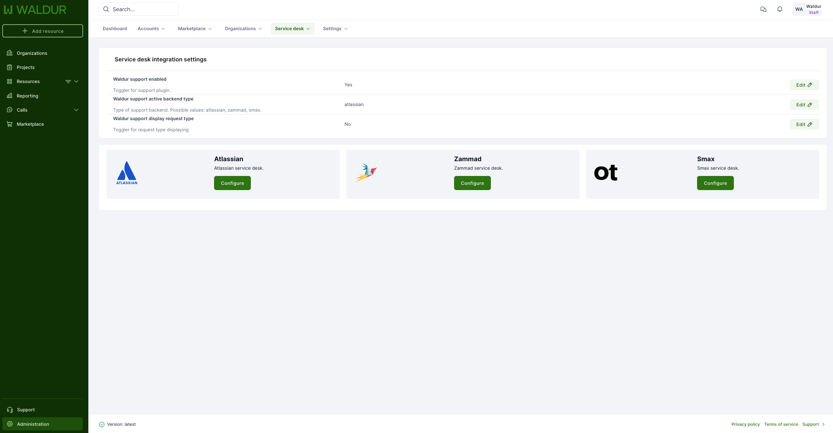
Task: Edit the Waldur support enabled setting
Action: point(804,85)
